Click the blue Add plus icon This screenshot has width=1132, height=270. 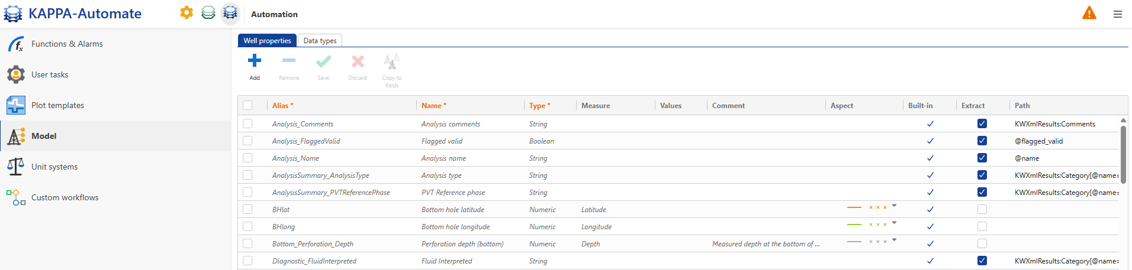coord(255,61)
